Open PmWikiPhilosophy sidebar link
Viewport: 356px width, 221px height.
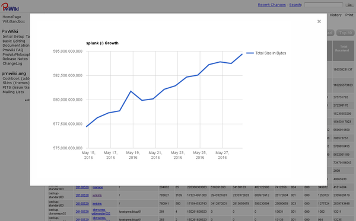pos(16,55)
